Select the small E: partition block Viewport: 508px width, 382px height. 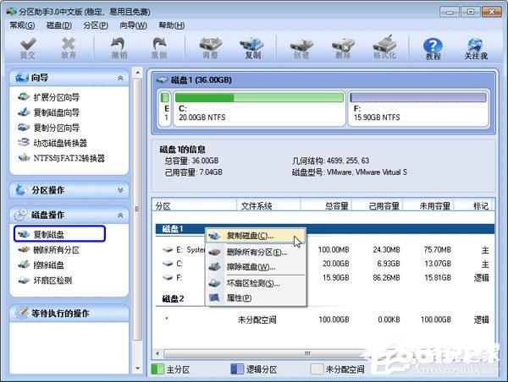(165, 108)
